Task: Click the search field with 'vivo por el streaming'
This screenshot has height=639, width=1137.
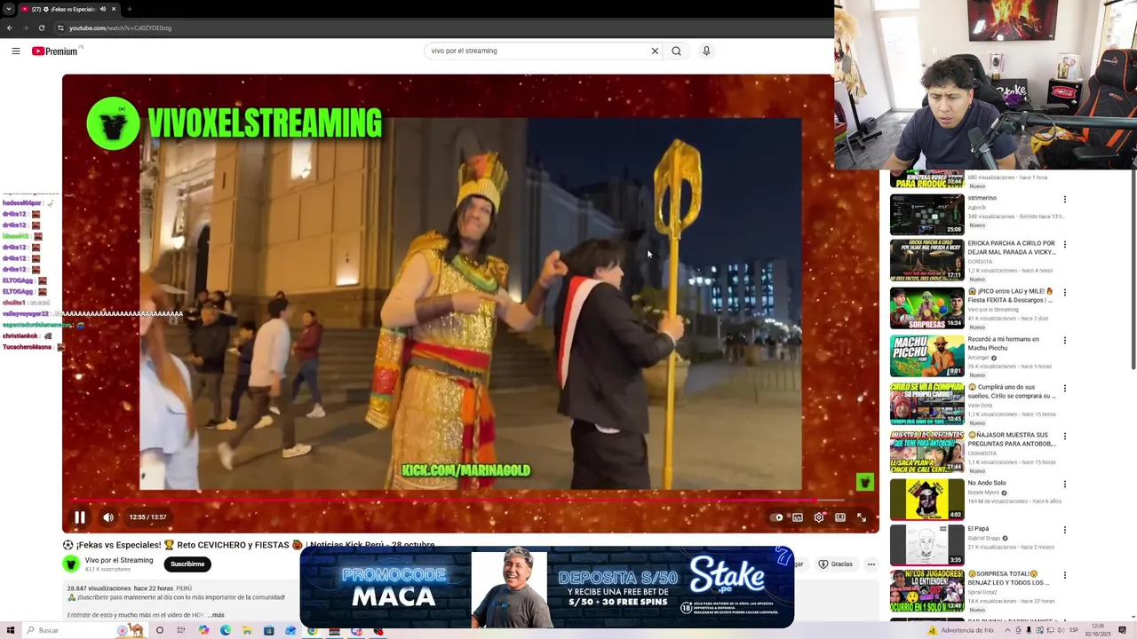Action: (537, 51)
